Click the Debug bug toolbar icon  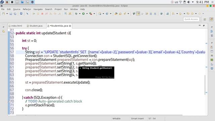pos(76,13)
